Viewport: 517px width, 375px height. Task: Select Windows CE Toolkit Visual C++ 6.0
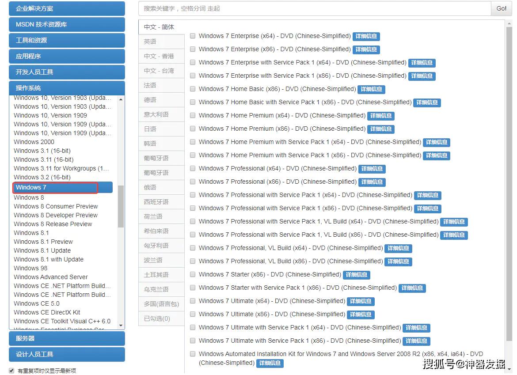pos(62,321)
